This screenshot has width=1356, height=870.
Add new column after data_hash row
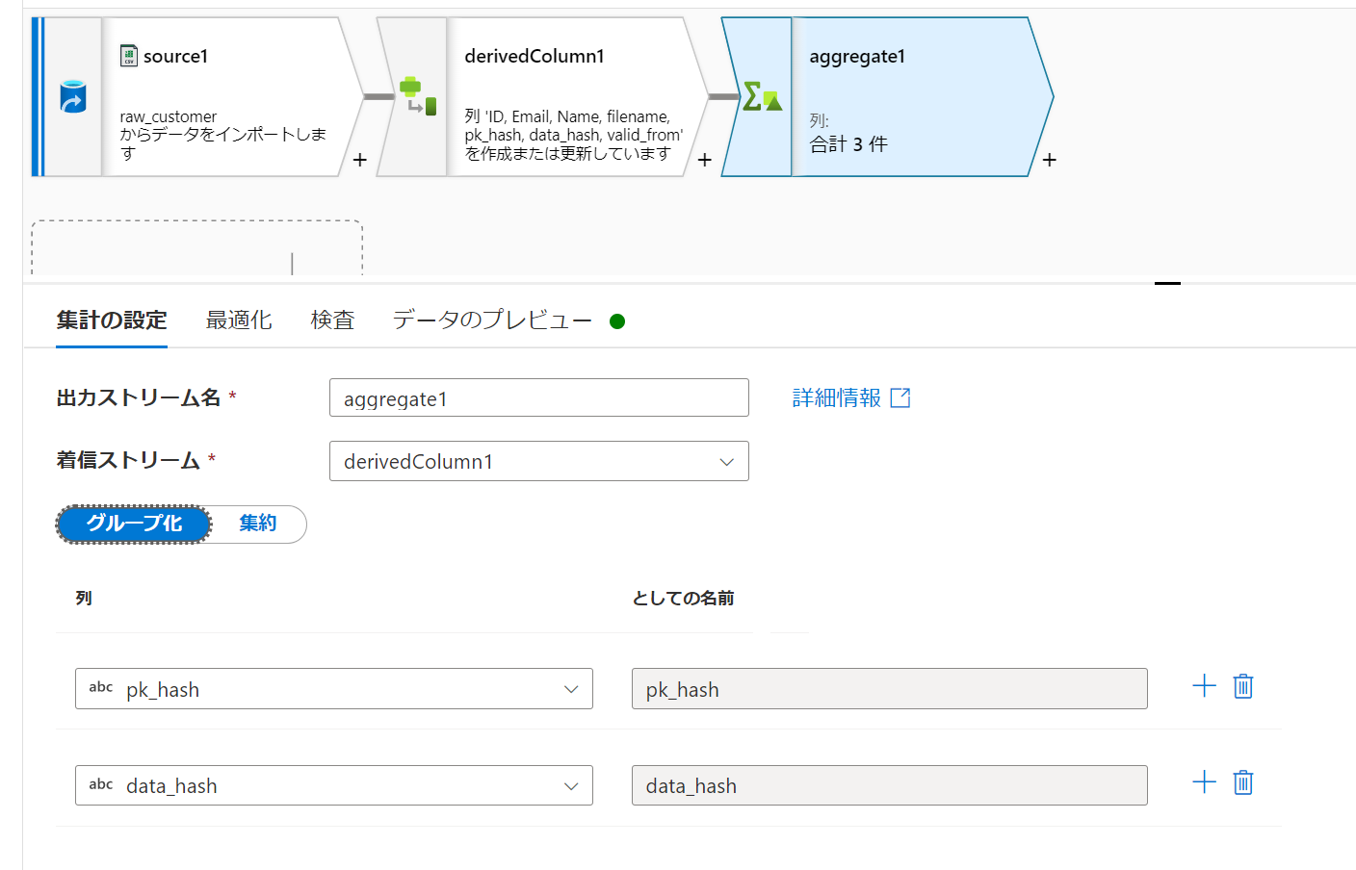(1204, 782)
